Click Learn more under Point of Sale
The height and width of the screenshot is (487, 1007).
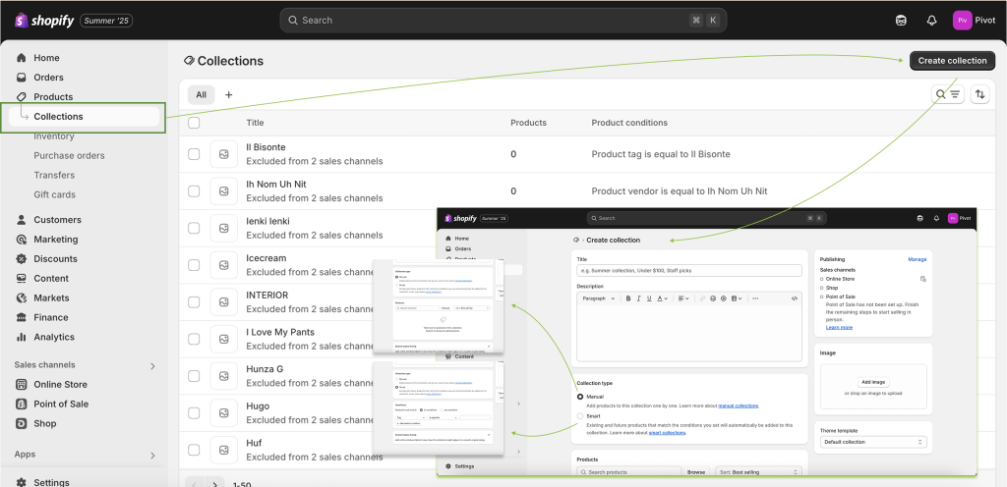[x=839, y=327]
